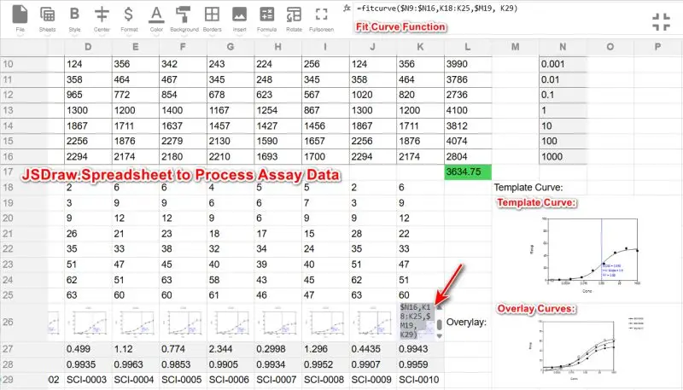Click cell 1590 in column H
Image resolution: width=683 pixels, height=390 pixels.
(278, 141)
